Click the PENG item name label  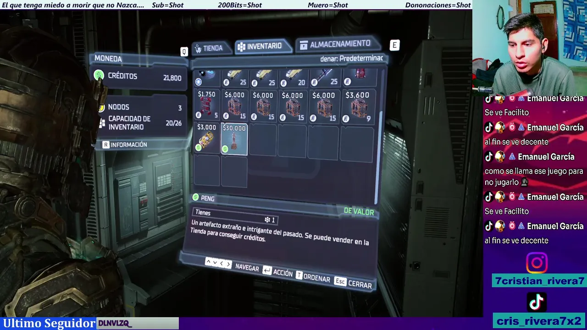click(x=207, y=198)
